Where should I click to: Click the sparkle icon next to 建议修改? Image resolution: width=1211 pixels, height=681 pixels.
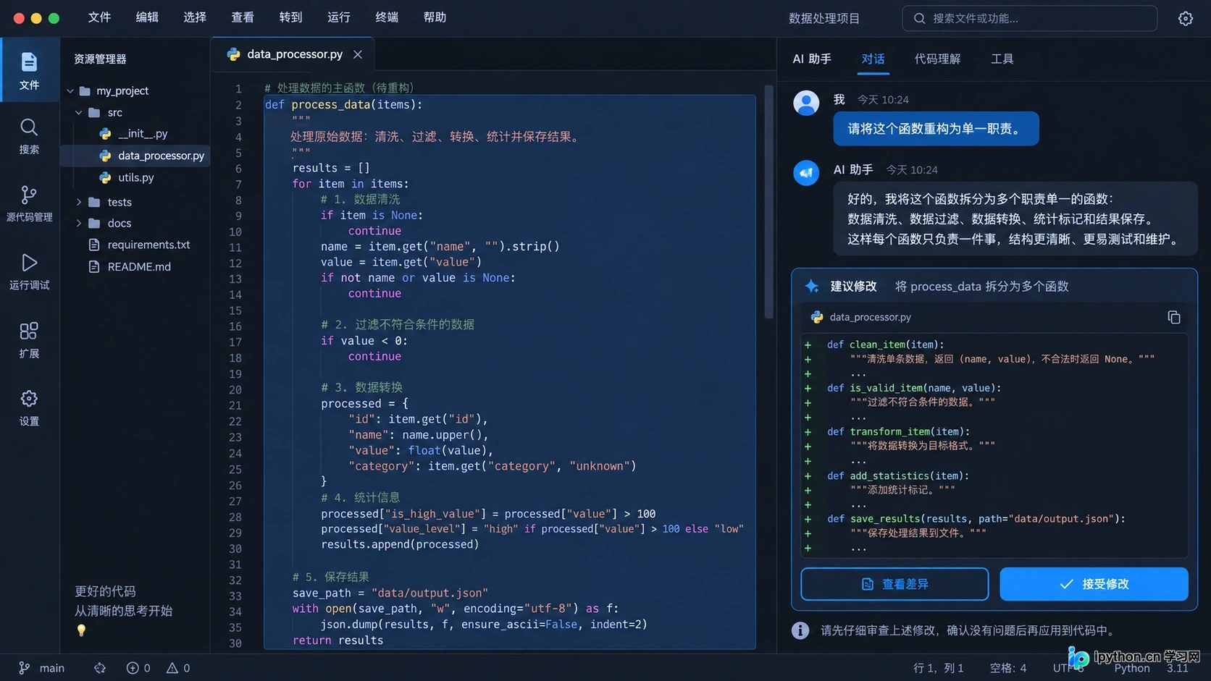point(812,287)
